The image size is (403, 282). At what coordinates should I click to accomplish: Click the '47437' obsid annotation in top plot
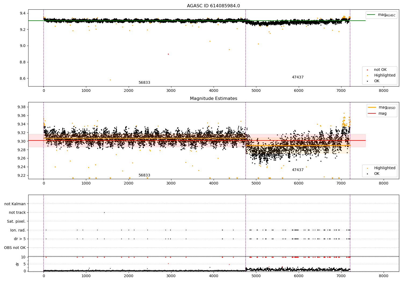click(298, 77)
